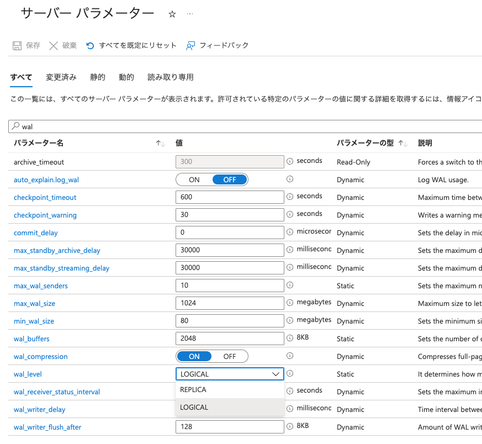The width and height of the screenshot is (482, 444).
Task: Edit the commit_delay value field
Action: pyautogui.click(x=230, y=232)
